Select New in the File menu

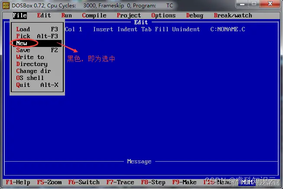click(x=37, y=43)
